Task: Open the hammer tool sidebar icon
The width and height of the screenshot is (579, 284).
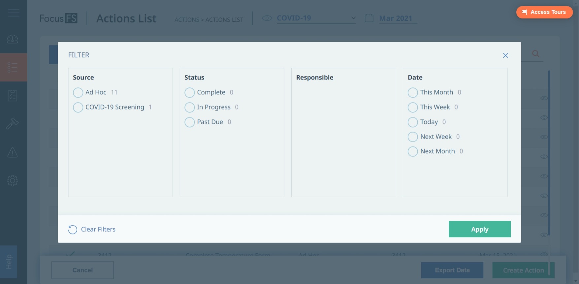Action: tap(13, 124)
